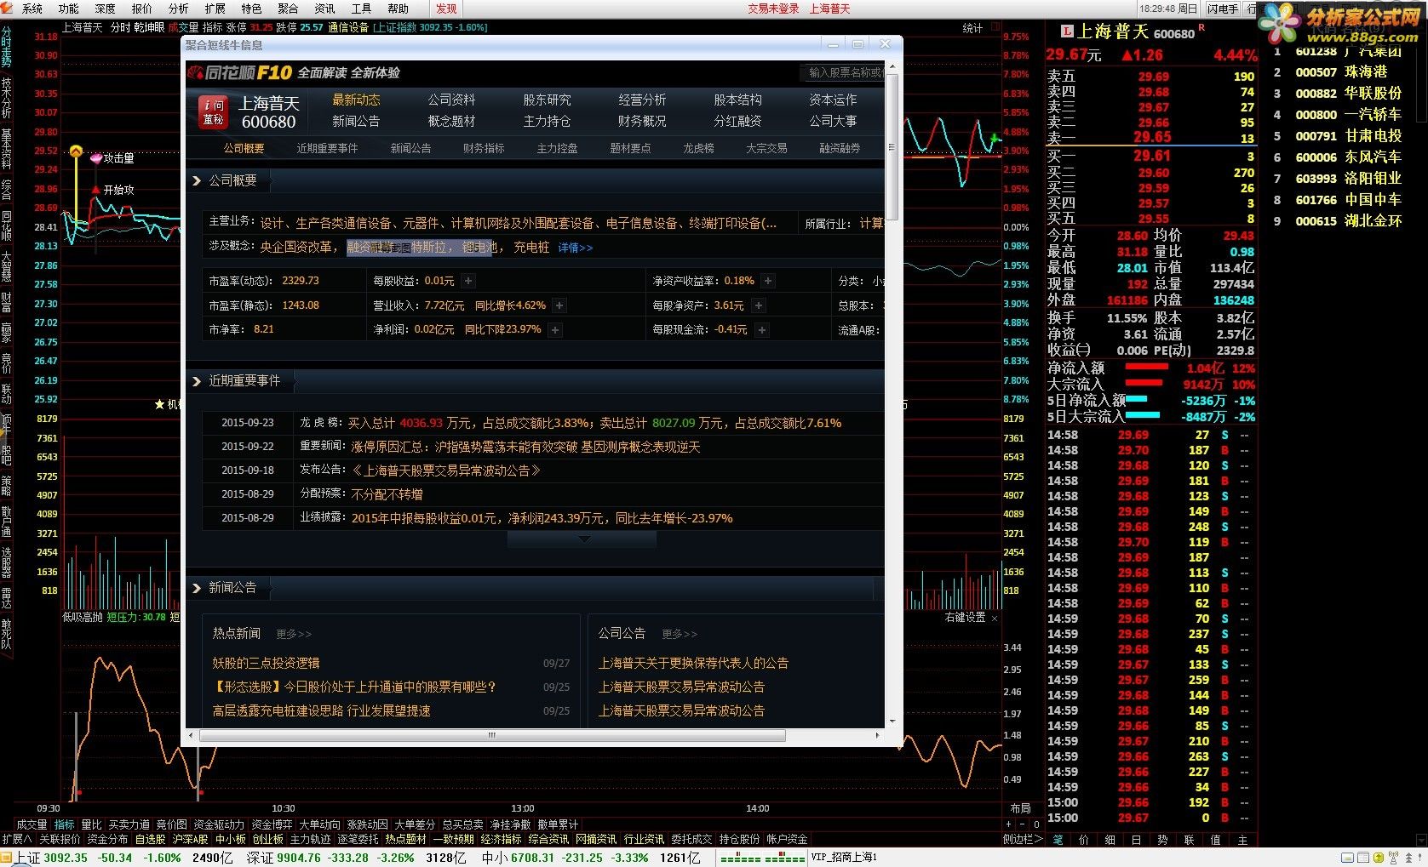The image size is (1428, 867).
Task: Select the 笔 tab at the bottom right
Action: [1058, 839]
